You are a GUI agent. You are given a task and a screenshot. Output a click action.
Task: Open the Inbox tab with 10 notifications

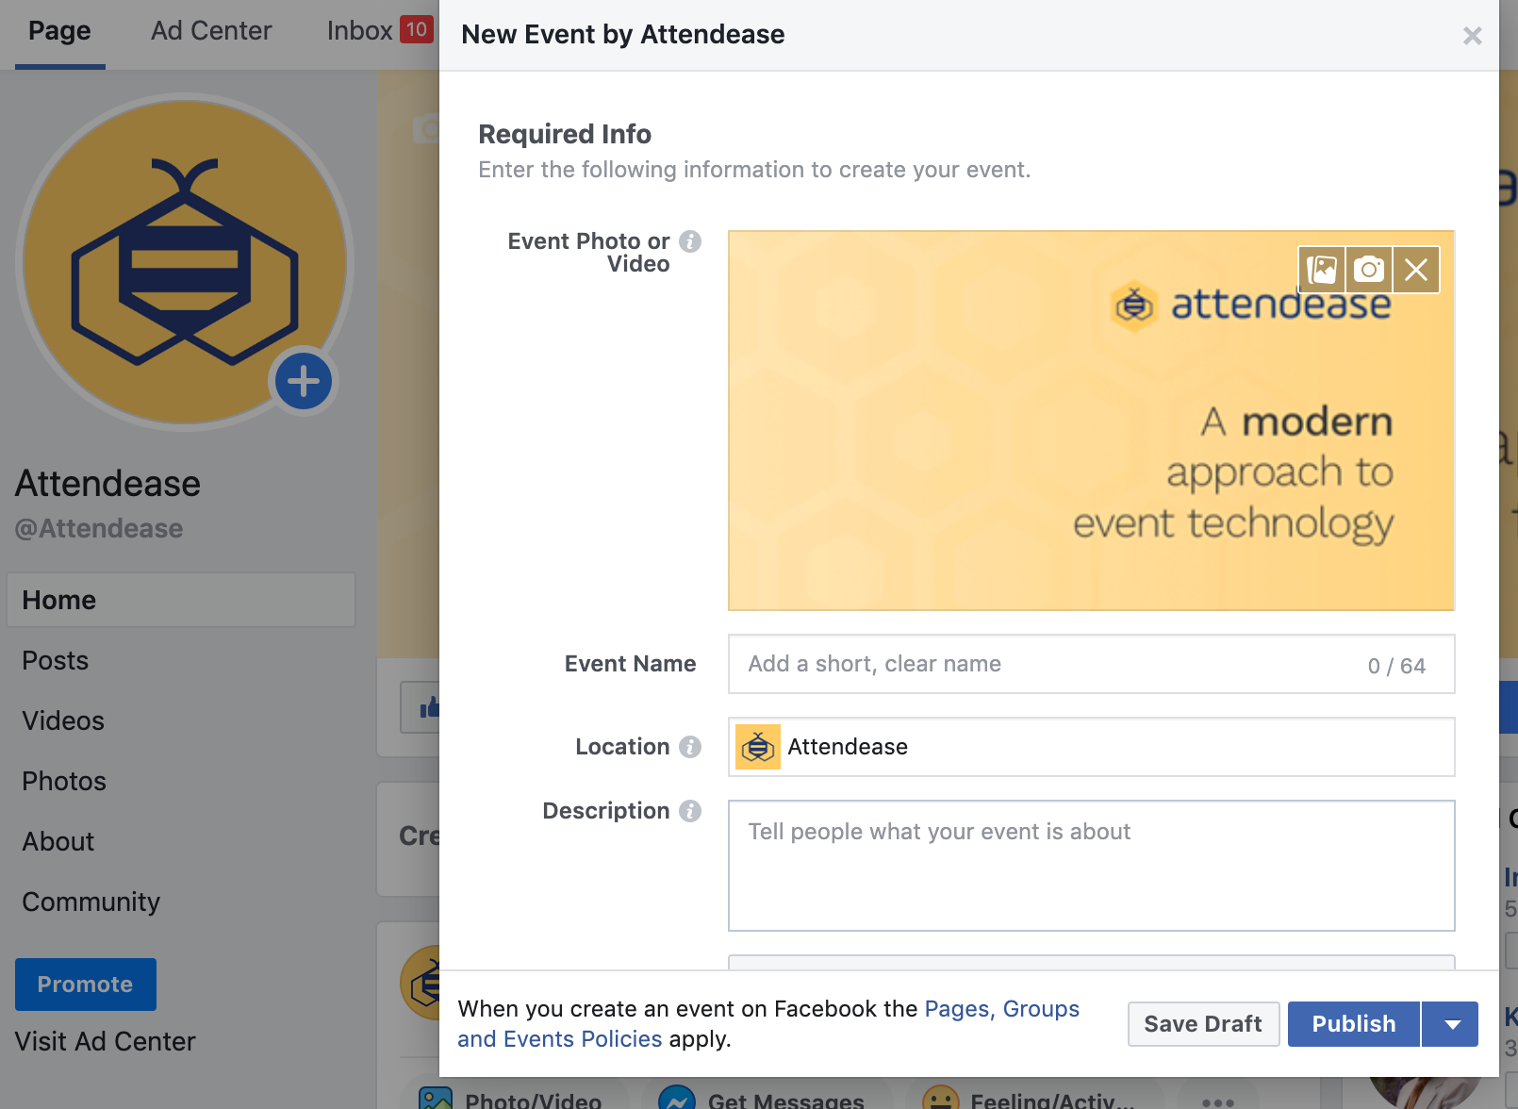379,32
